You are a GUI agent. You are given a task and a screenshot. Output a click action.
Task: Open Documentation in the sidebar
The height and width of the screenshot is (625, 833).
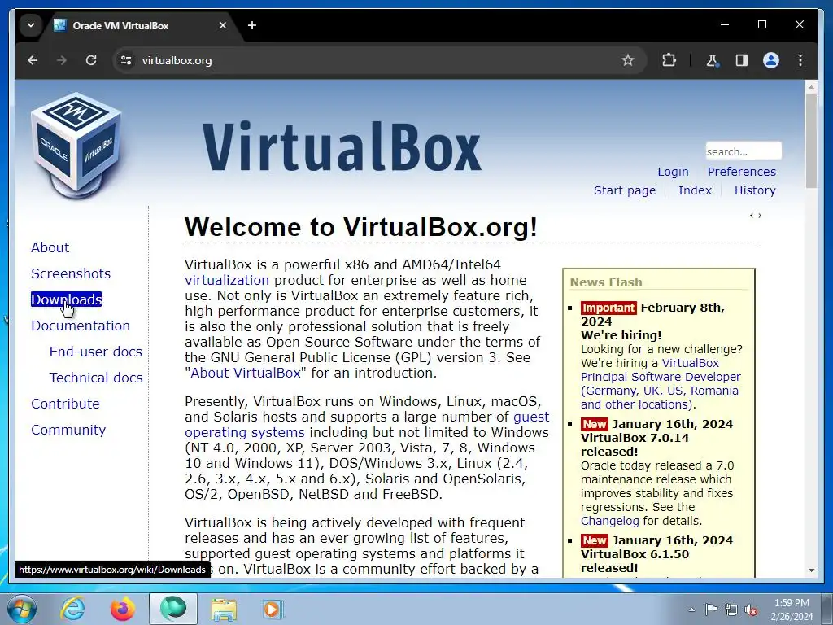81,326
